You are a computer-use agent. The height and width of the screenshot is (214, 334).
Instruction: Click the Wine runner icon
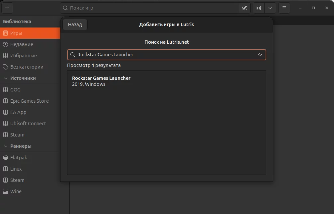[6, 191]
